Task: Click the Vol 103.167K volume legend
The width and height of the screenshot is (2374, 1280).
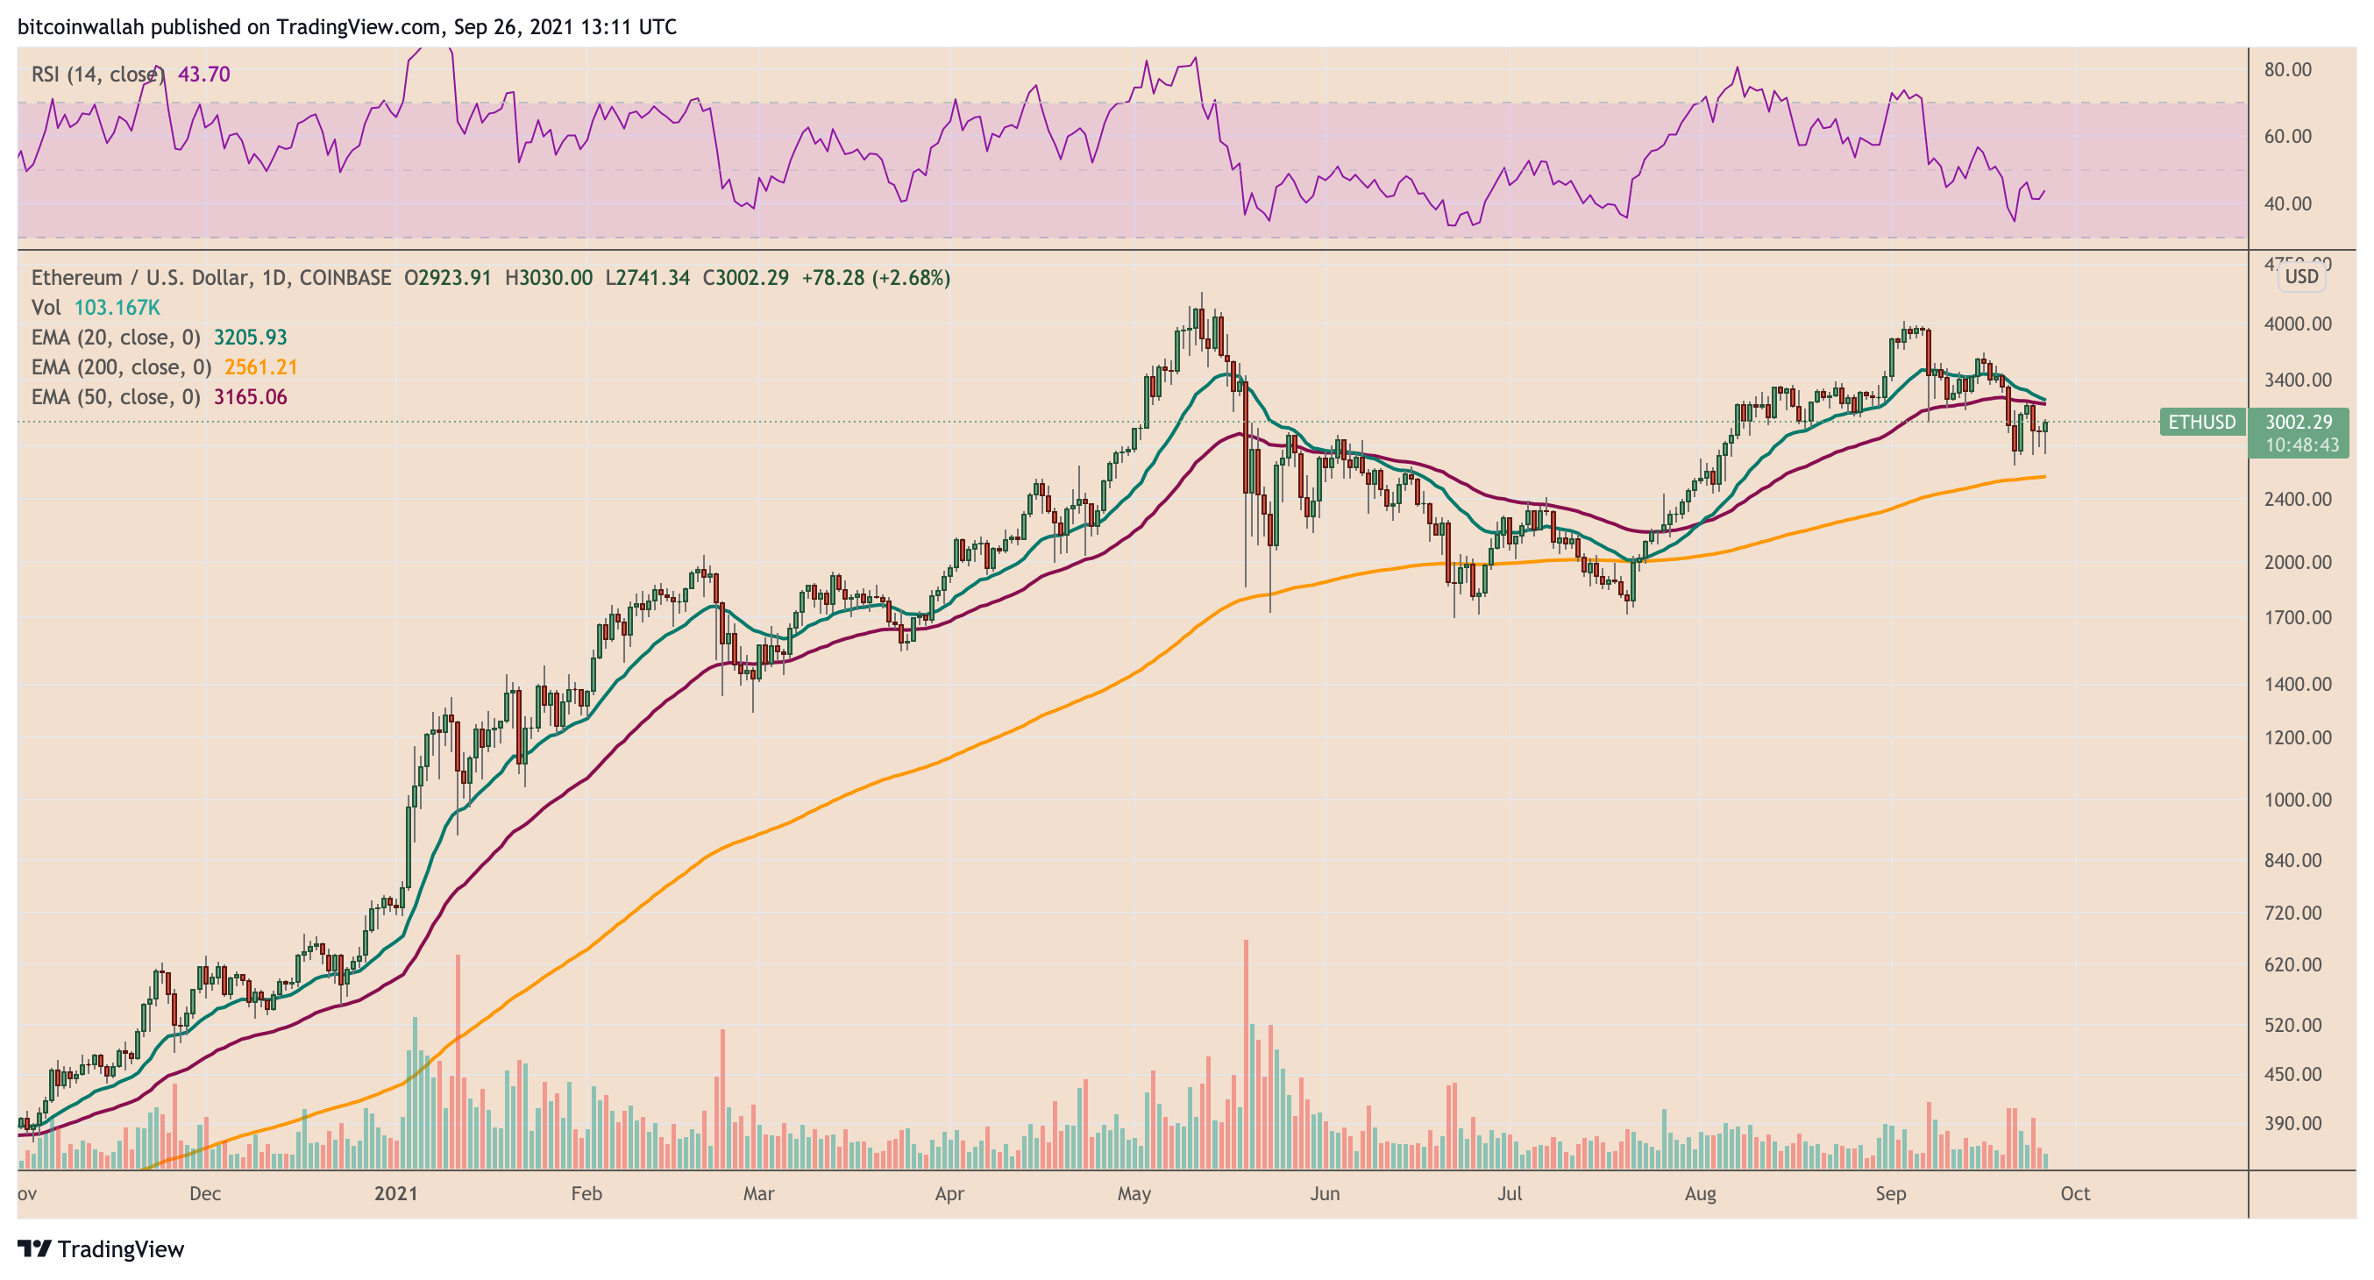Action: pos(96,308)
